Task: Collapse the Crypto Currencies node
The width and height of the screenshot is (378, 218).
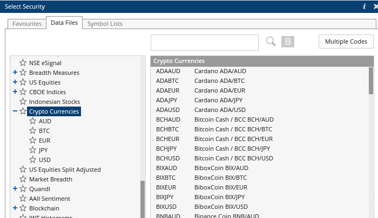Action: (x=15, y=111)
